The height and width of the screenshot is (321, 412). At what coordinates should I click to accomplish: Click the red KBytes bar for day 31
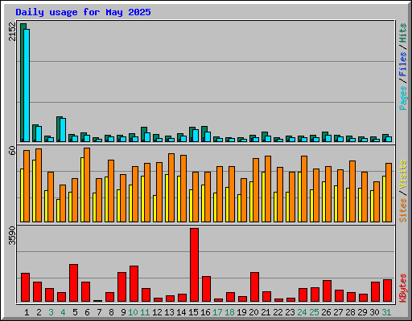click(388, 291)
